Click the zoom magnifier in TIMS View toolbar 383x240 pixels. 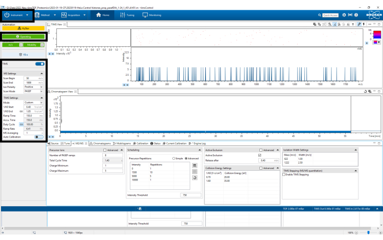(330, 25)
